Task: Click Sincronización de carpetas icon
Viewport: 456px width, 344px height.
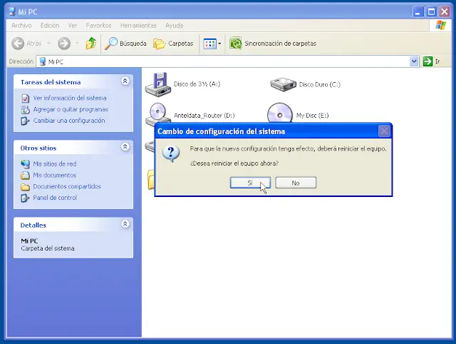Action: [236, 44]
